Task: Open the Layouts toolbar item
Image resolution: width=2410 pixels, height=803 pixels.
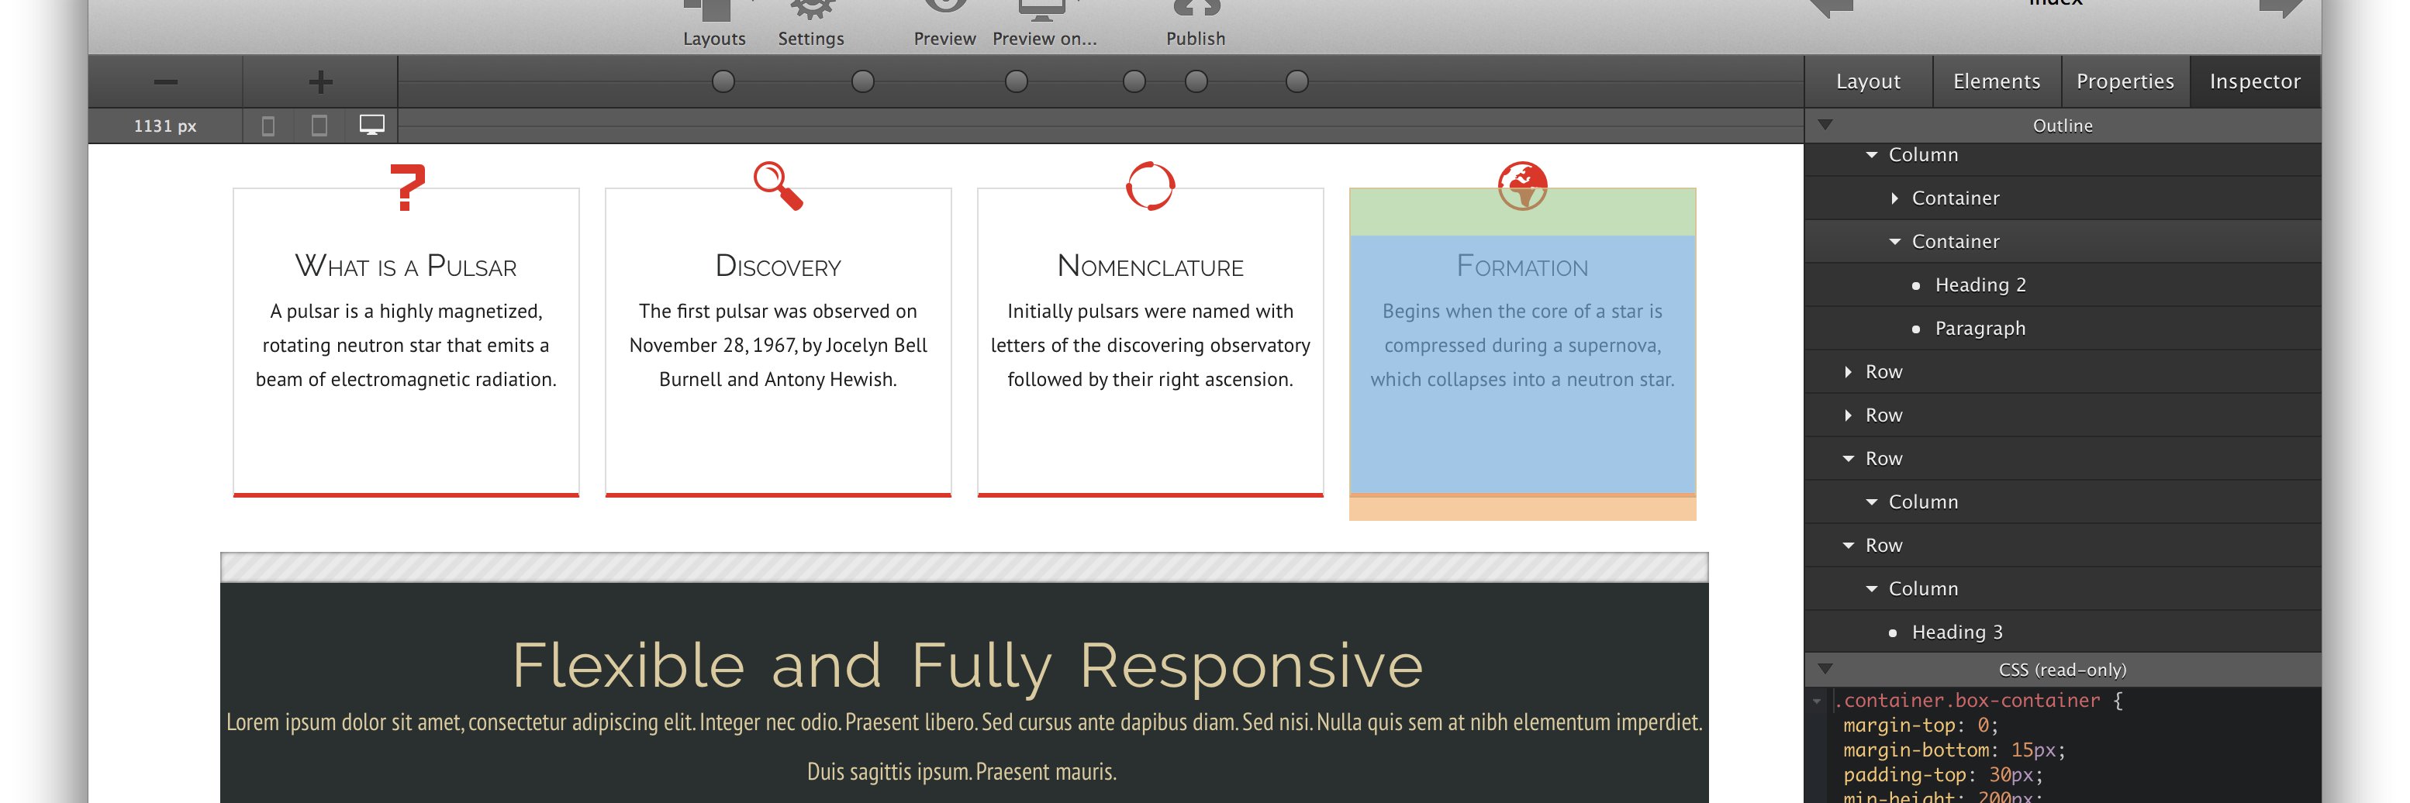Action: pos(714,24)
